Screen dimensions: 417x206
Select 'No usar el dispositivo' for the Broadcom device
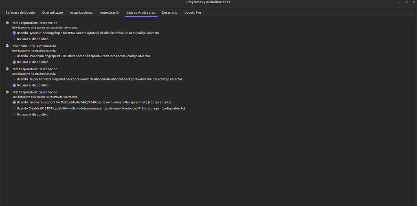tap(14, 62)
